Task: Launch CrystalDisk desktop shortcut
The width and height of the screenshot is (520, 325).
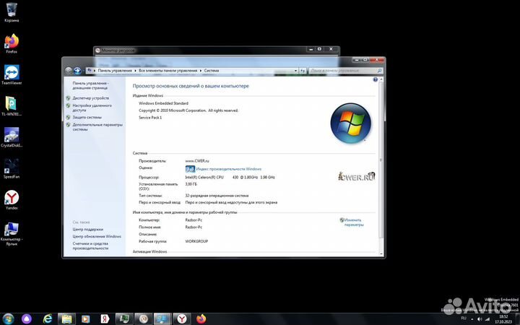Action: 12,137
